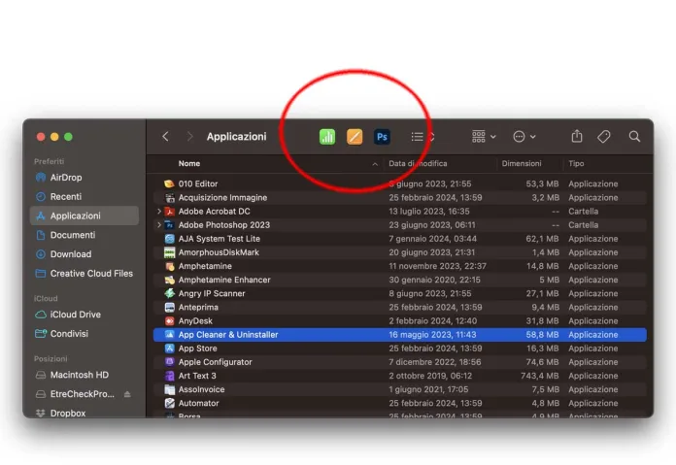Sort by Data di modifica column
This screenshot has width=676, height=465.
pos(418,164)
